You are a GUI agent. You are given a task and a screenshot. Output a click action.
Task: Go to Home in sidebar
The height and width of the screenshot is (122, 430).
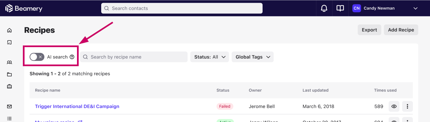(9, 30)
